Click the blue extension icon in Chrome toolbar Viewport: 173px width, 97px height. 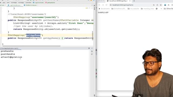165,5
